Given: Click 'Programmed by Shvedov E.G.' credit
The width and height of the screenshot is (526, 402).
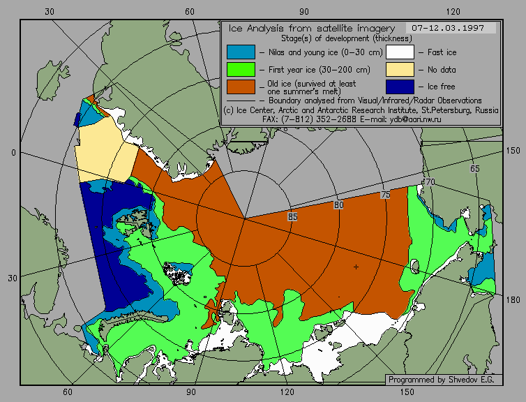Looking at the screenshot, I should tap(441, 380).
